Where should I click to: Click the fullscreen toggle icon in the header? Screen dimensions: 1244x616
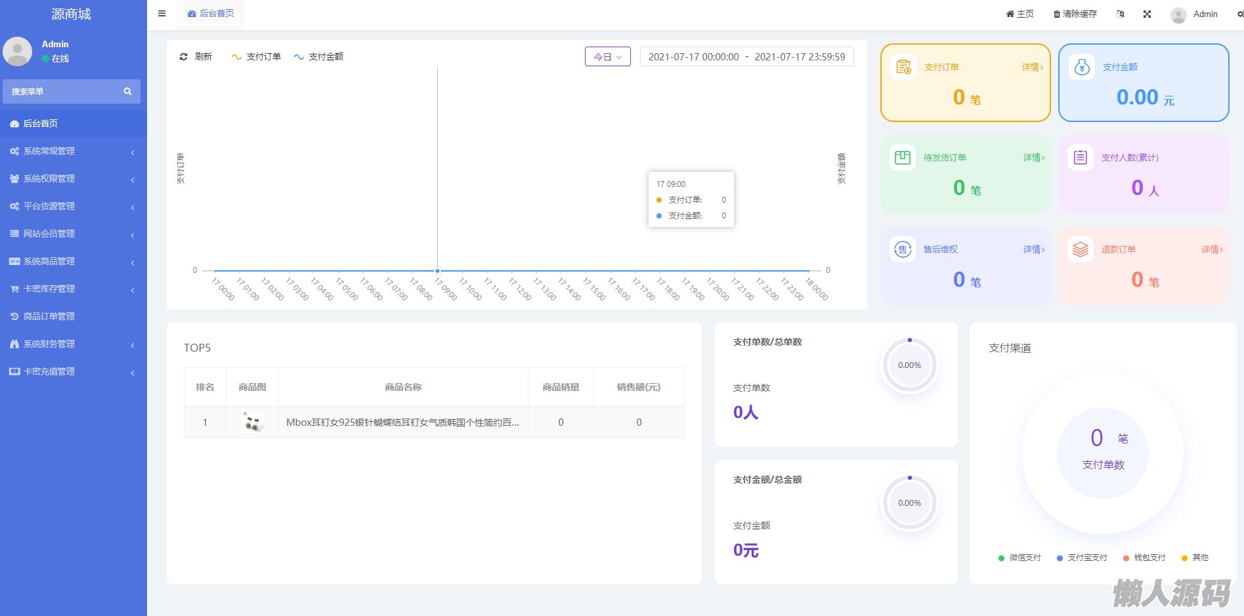click(x=1147, y=14)
